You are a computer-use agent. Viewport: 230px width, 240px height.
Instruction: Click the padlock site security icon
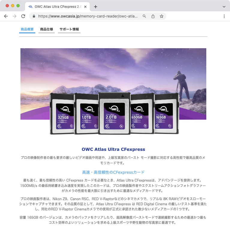tap(34, 16)
